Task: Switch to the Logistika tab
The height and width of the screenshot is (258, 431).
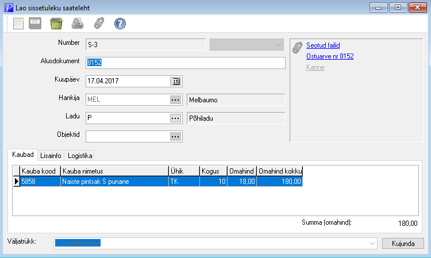Action: pos(80,156)
